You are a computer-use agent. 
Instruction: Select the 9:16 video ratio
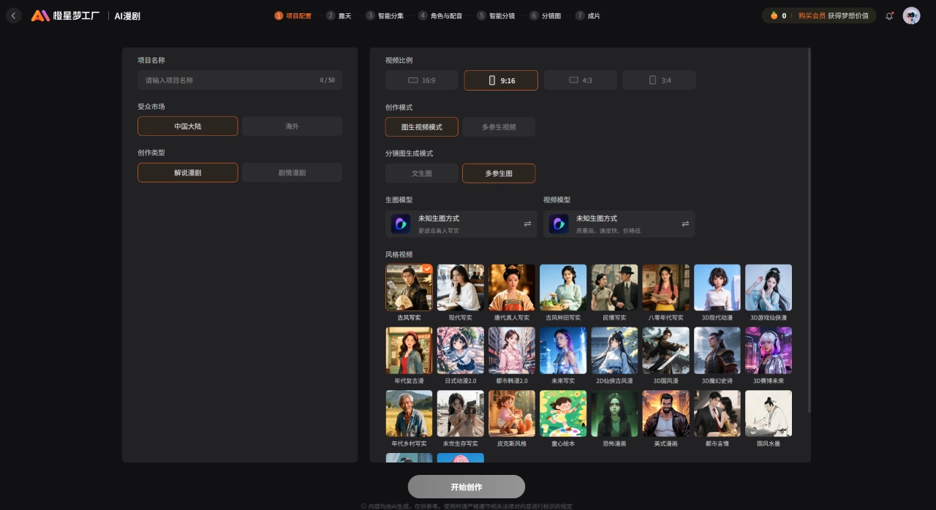(x=501, y=80)
